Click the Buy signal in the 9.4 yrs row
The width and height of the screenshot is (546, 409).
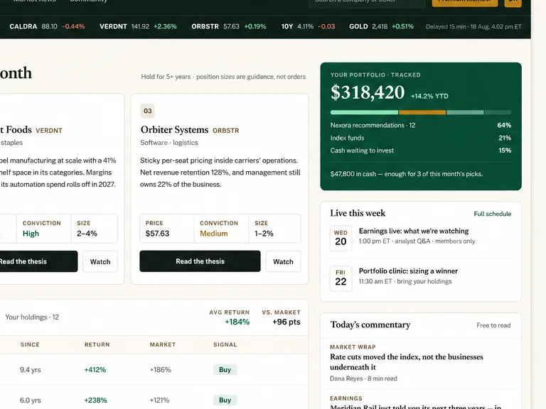[x=225, y=370]
